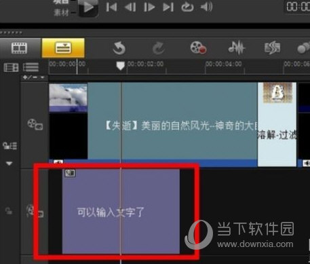The width and height of the screenshot is (310, 264).
Task: Open the Auto Music tool
Action: [x=272, y=48]
